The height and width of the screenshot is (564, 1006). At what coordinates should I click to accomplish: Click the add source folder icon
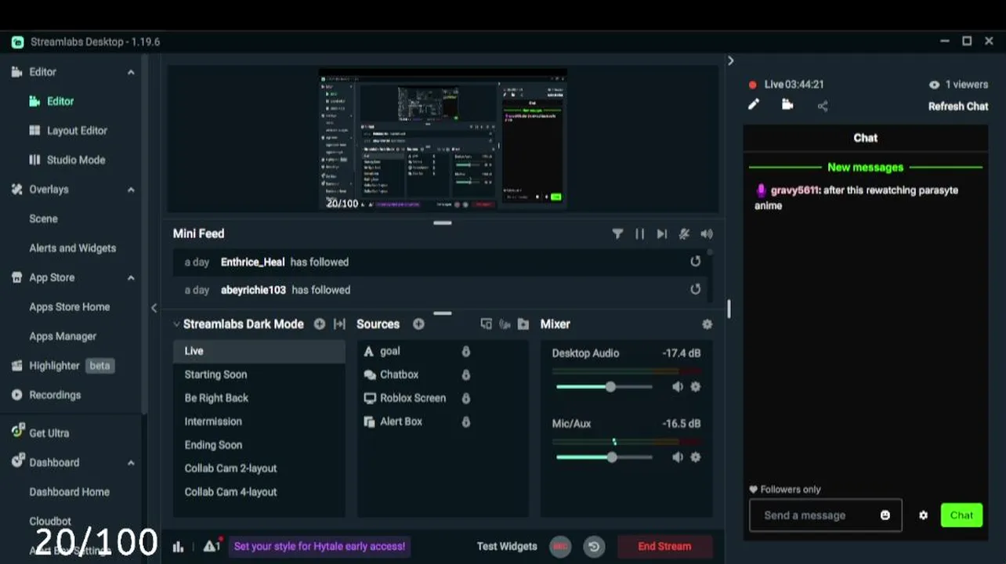point(523,324)
